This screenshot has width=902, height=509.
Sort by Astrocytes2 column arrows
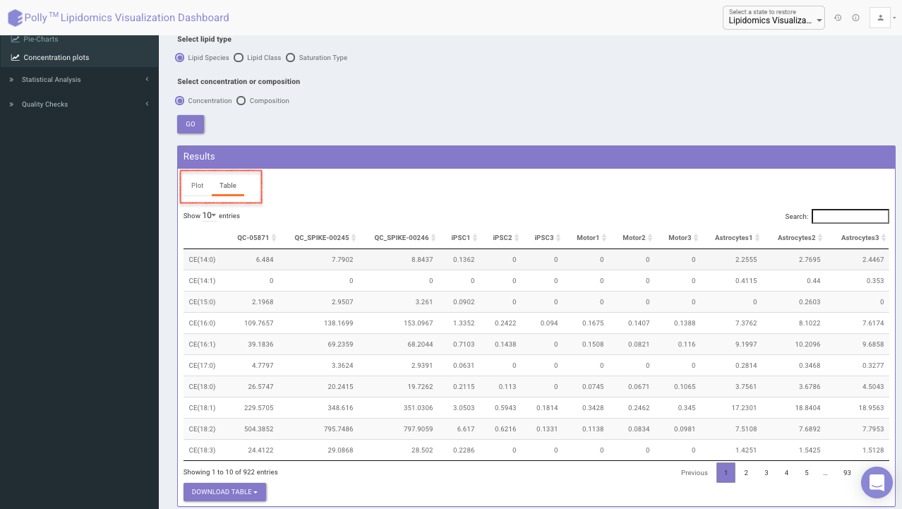pyautogui.click(x=821, y=238)
